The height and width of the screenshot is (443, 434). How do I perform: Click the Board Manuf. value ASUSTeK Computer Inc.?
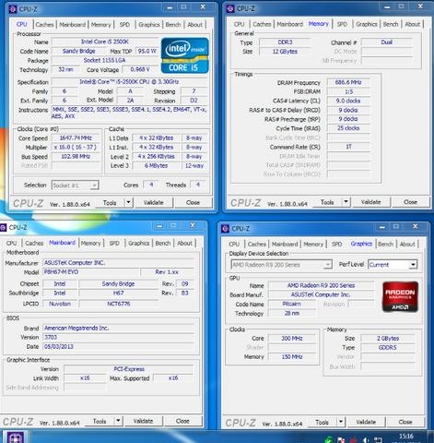click(321, 294)
